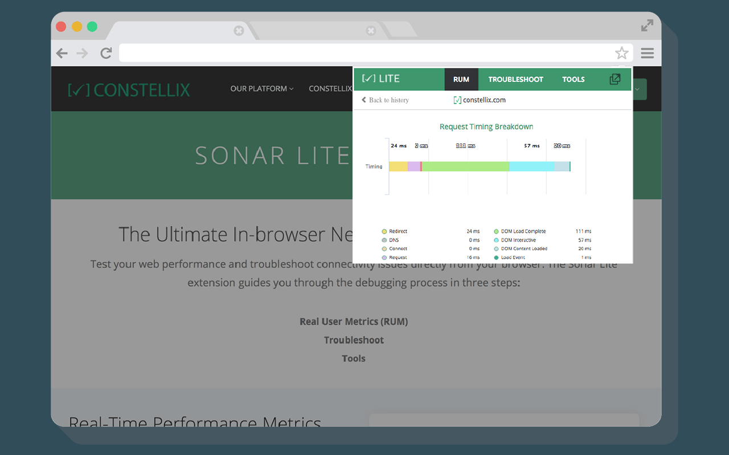The height and width of the screenshot is (455, 729).
Task: Switch to the TOOLS tab
Action: pos(573,80)
